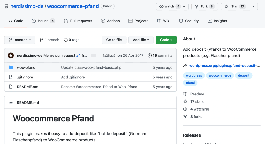Select the wordpress topic tag
This screenshot has height=144, width=265.
click(194, 75)
